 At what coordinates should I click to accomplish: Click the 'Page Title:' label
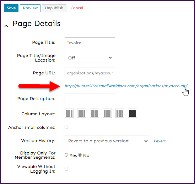tap(44, 42)
